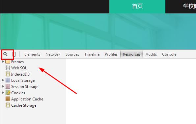Select Frames in the resources tree
196x124 pixels.
coord(17,62)
